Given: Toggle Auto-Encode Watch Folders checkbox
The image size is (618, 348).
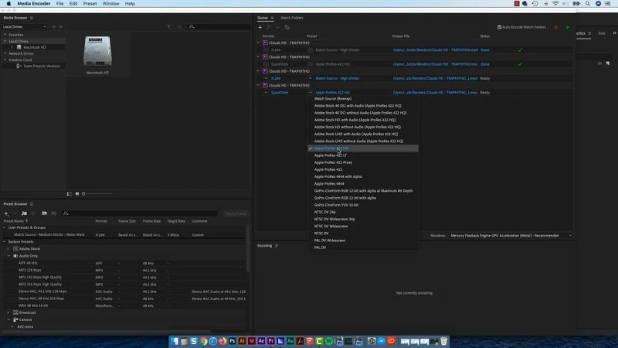Looking at the screenshot, I should coord(499,27).
